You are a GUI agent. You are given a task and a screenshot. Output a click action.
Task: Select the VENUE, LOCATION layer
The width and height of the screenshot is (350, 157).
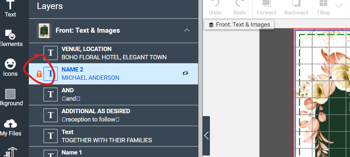click(113, 53)
